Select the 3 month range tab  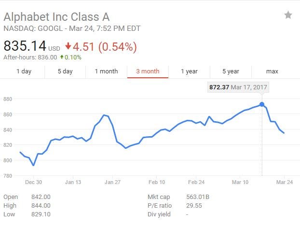click(148, 71)
